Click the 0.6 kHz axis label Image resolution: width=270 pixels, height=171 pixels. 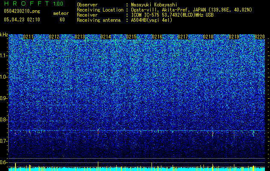(4, 162)
